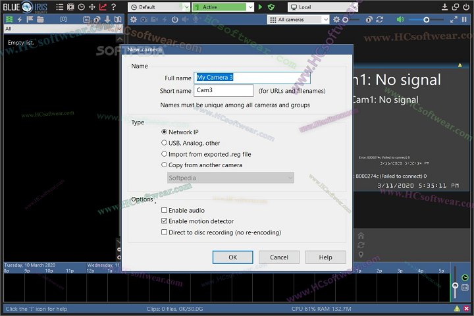Open the Local connection dropdown
The image size is (474, 316).
click(323, 7)
